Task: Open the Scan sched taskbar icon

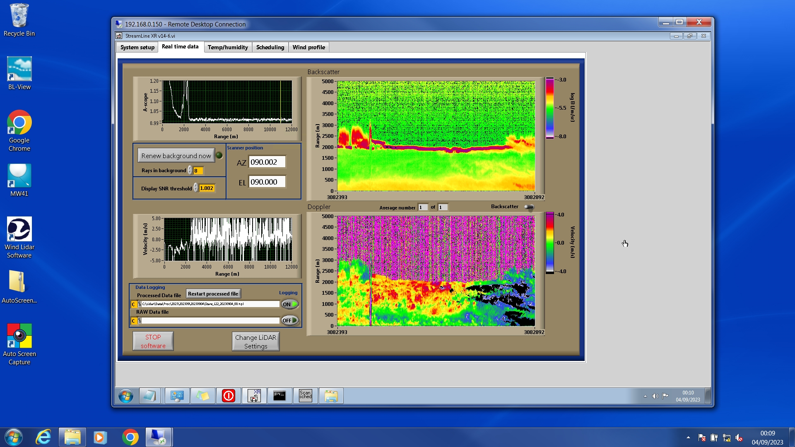Action: point(305,396)
